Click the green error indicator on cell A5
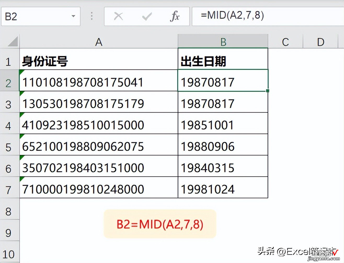344x263 pixels. pyautogui.click(x=21, y=136)
